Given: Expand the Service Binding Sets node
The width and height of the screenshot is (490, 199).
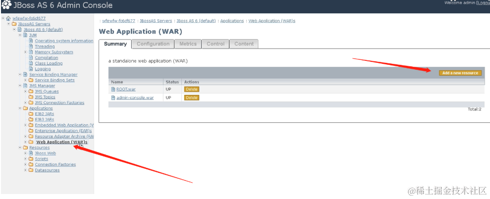Looking at the screenshot, I should (26, 80).
